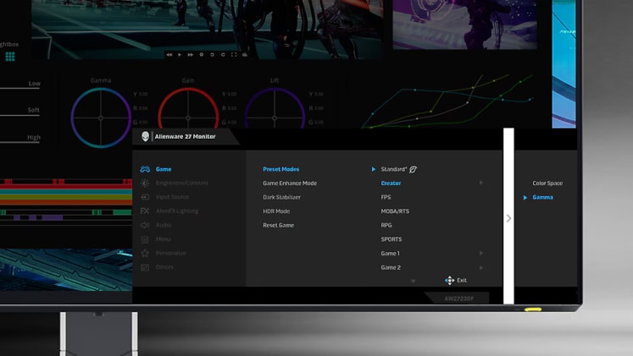
Task: Click the circular icon right of fast-forward
Action: point(201,55)
